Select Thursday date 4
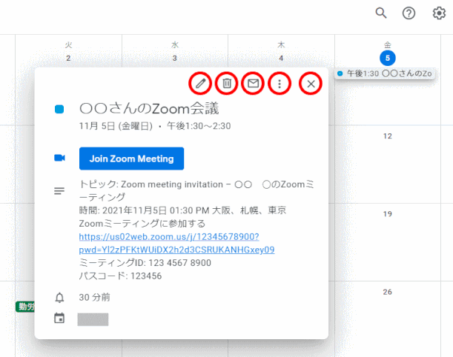 click(x=281, y=58)
